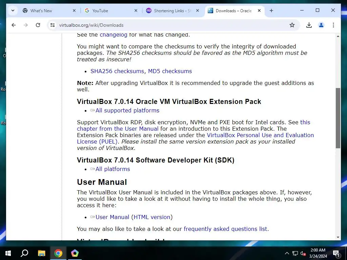
Task: Go back to the previous page
Action: pyautogui.click(x=14, y=25)
